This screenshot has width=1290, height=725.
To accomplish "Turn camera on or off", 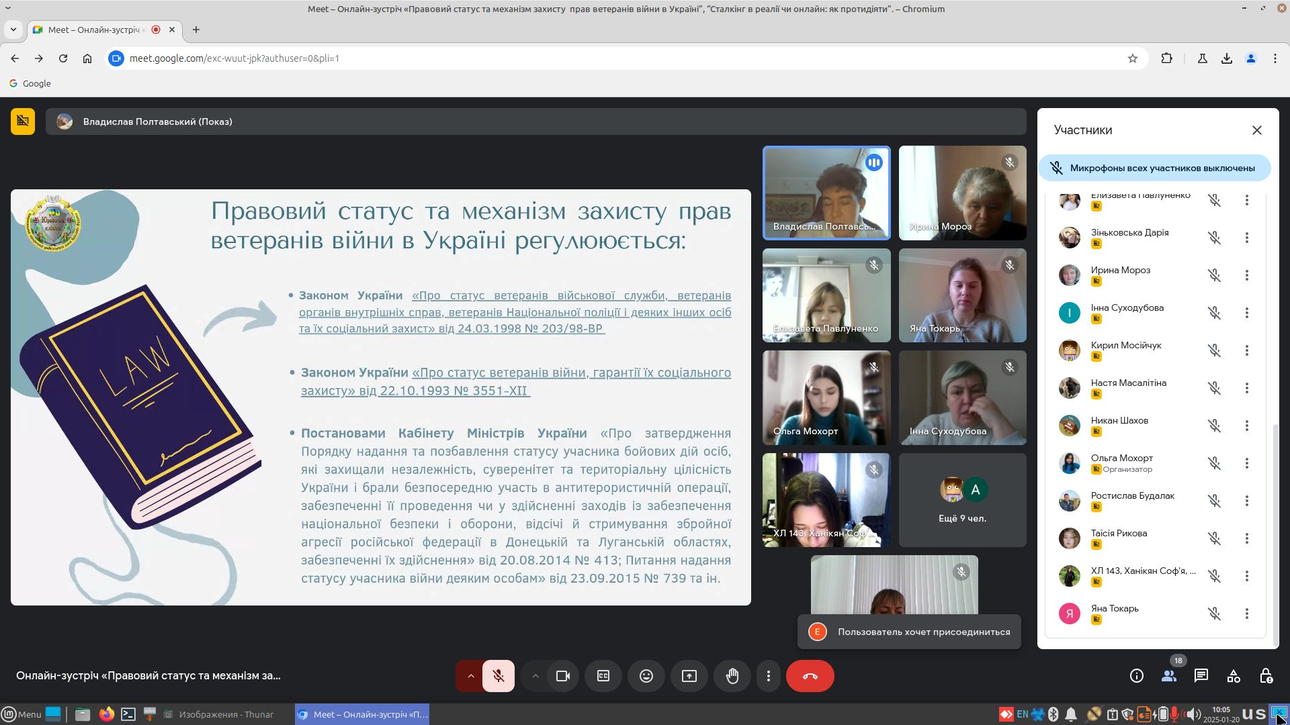I will [x=562, y=676].
